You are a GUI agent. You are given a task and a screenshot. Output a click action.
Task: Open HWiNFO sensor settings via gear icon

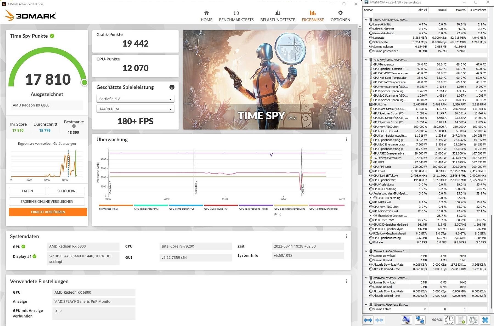coord(473,320)
